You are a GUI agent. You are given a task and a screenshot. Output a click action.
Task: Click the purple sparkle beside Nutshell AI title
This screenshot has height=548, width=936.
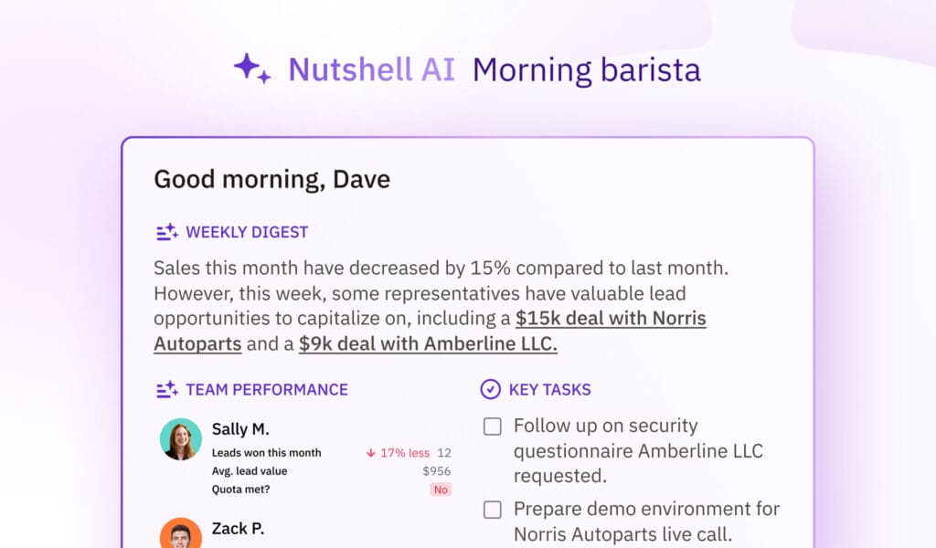pos(250,68)
